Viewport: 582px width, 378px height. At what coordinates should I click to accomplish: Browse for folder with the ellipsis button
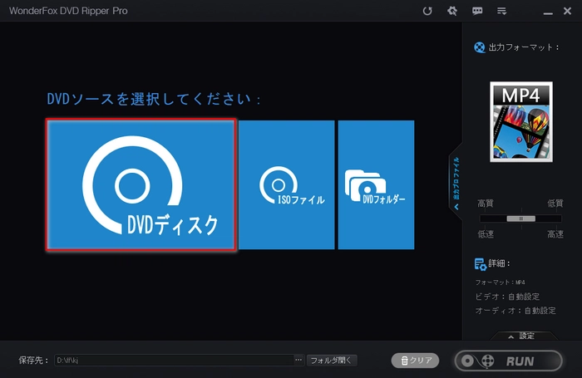298,361
